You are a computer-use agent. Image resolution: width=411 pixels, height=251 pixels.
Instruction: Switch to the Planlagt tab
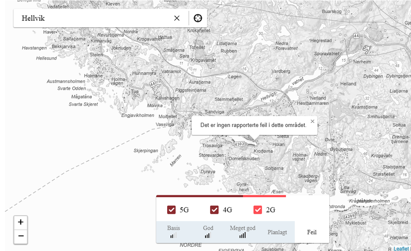pos(277,232)
